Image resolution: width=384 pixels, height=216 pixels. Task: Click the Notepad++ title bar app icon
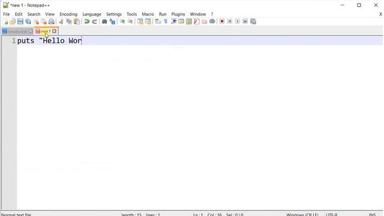click(x=5, y=5)
